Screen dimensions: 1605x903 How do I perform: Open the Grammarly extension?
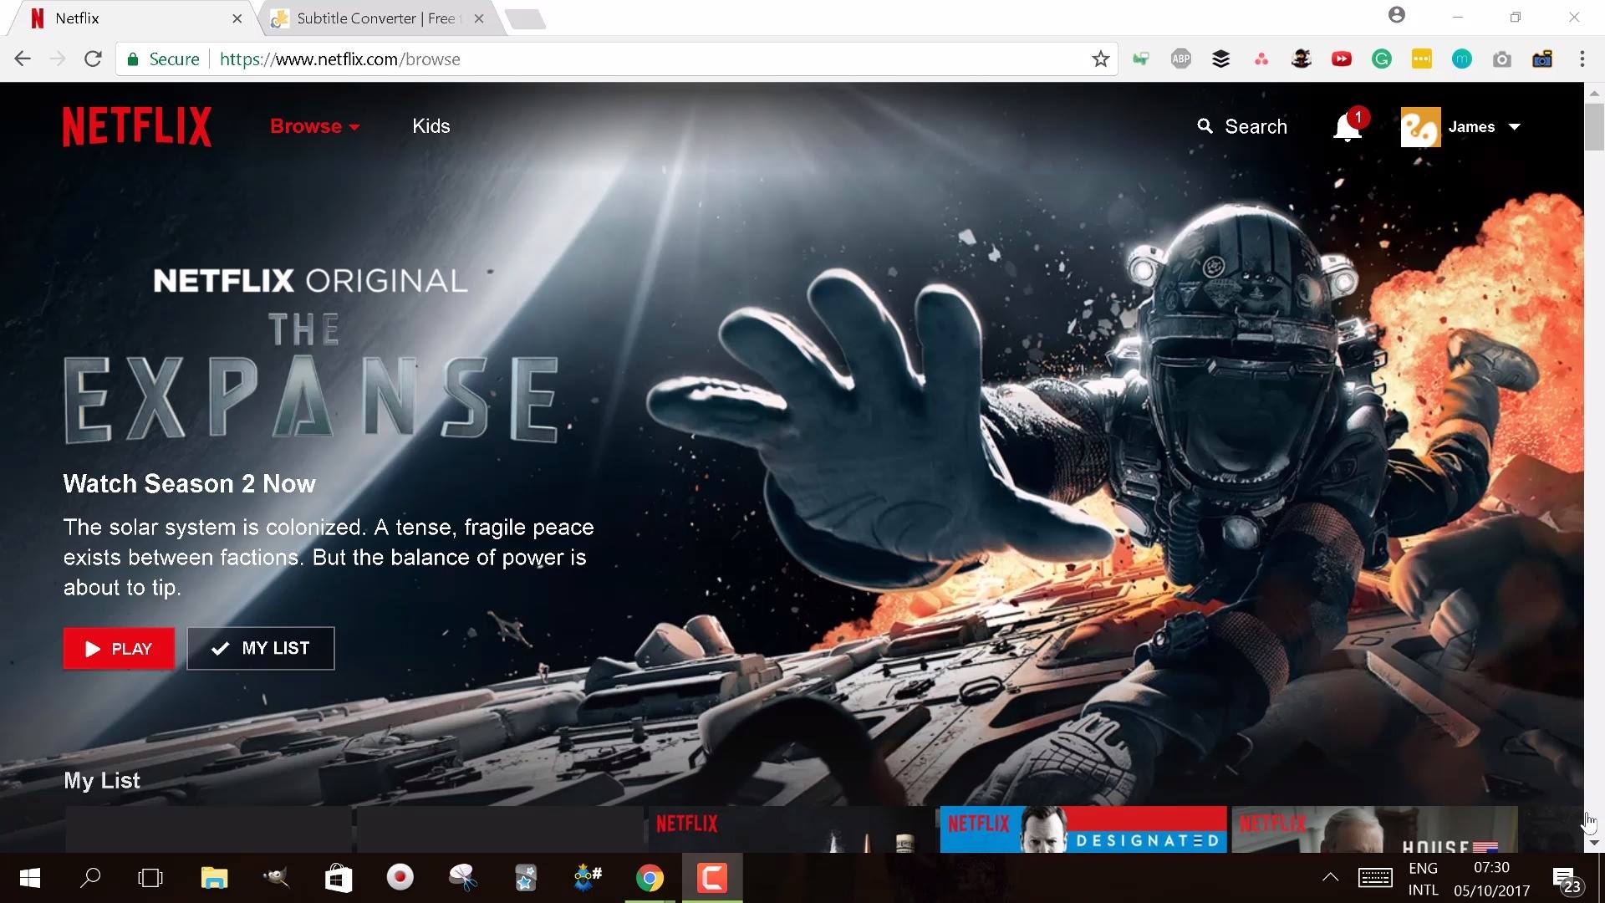click(x=1382, y=59)
